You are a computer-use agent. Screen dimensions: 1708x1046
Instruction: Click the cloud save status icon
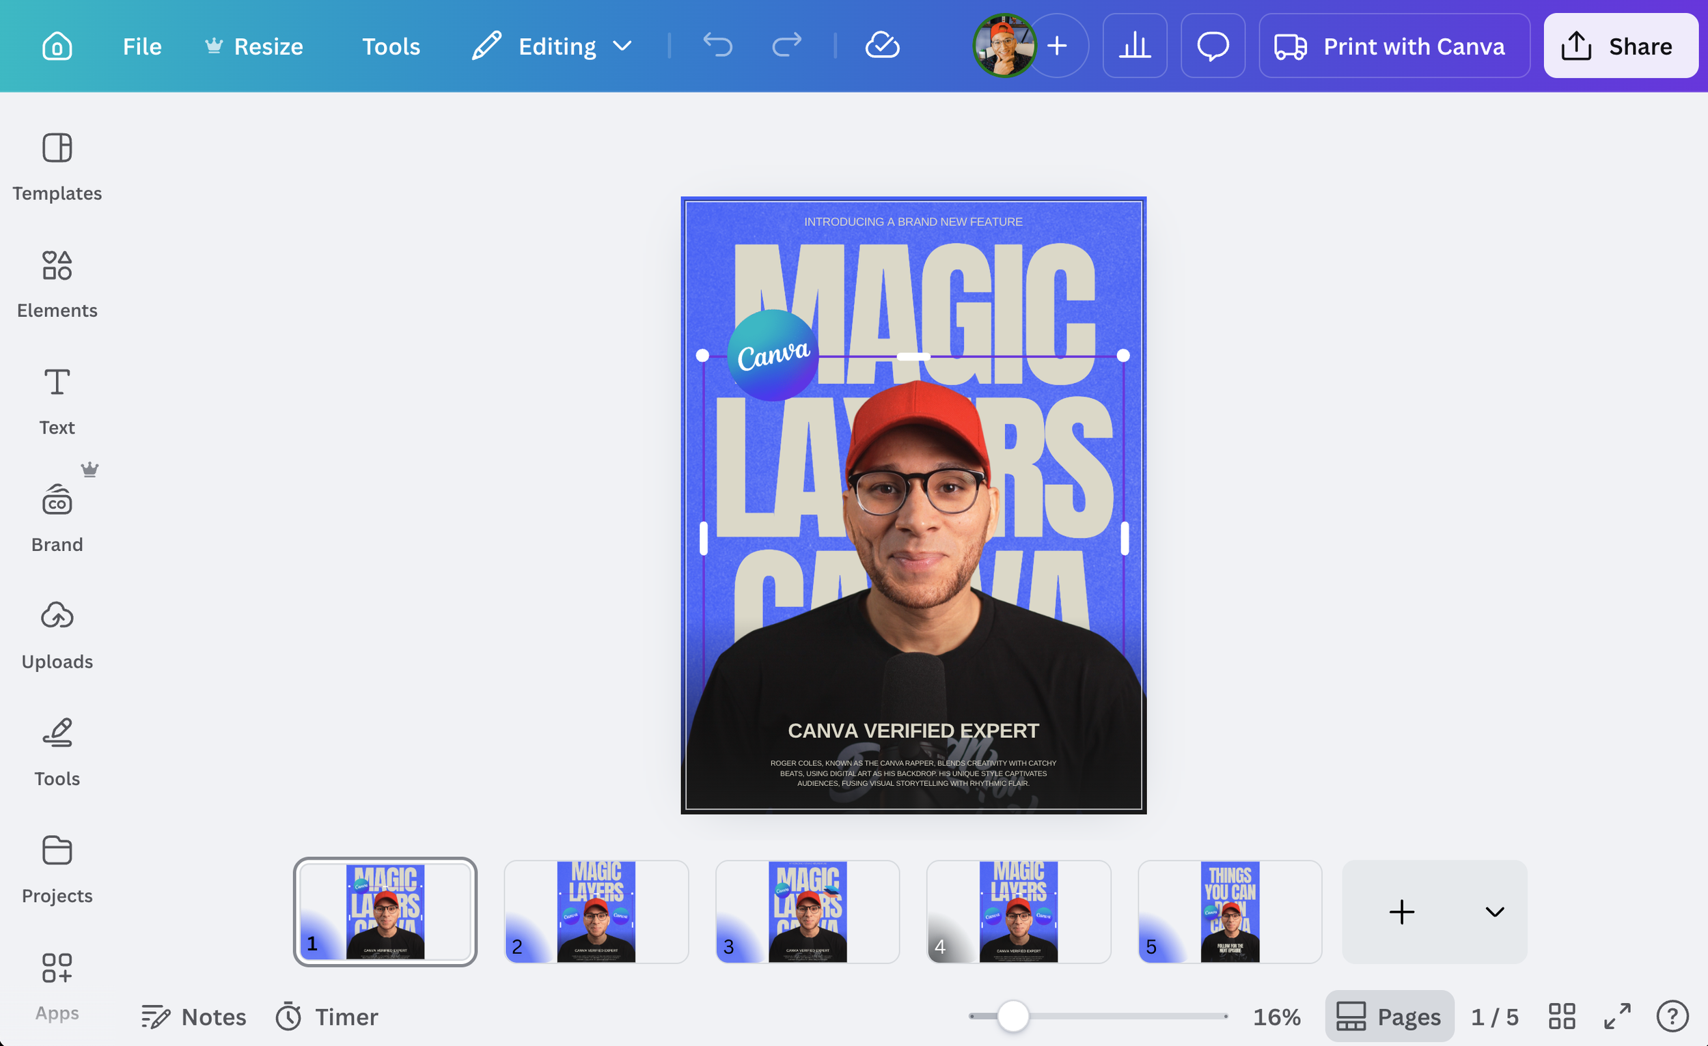click(883, 46)
